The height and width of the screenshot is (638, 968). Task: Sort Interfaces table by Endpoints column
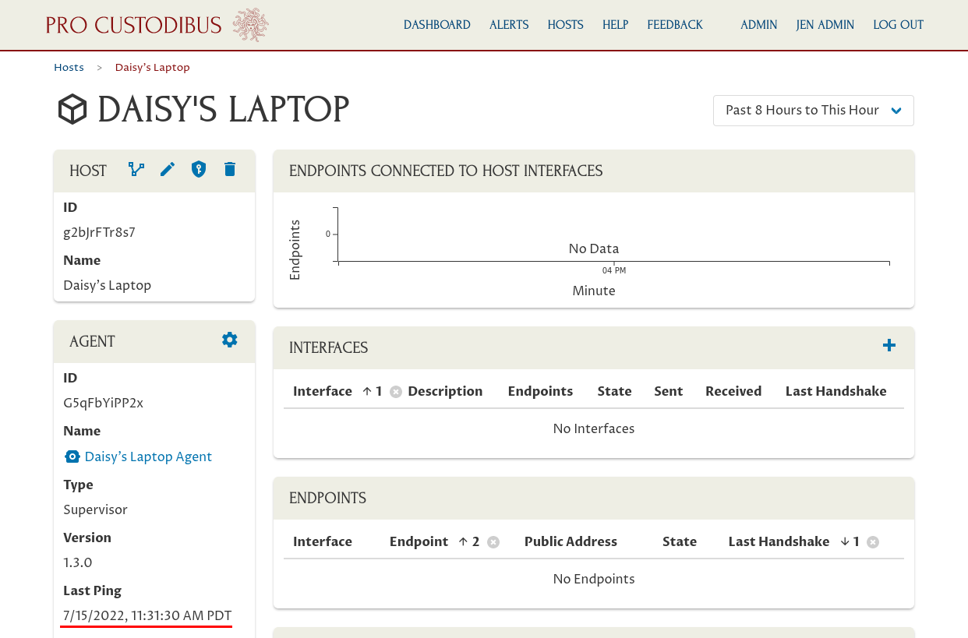[540, 391]
